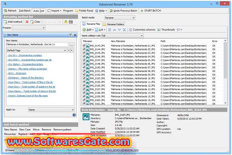
Task: Open the Apply to dropdown
Action: 51,110
